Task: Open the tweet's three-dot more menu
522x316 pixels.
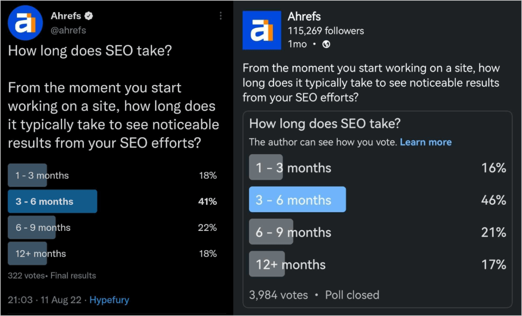Action: (221, 16)
